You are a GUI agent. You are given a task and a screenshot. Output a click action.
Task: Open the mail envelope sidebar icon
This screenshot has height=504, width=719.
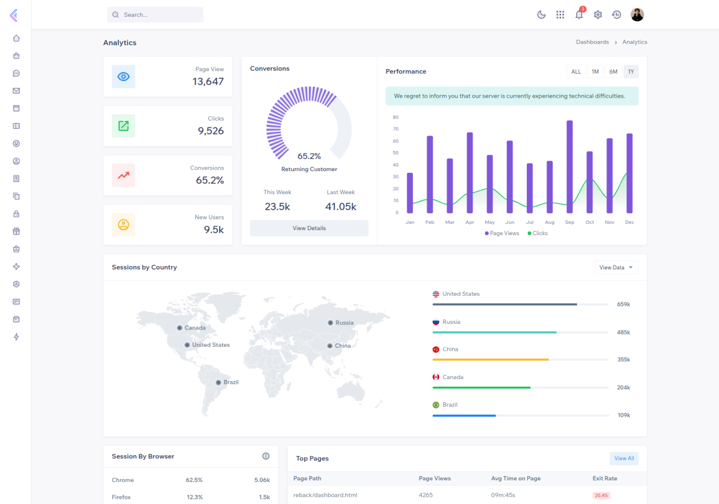16,91
